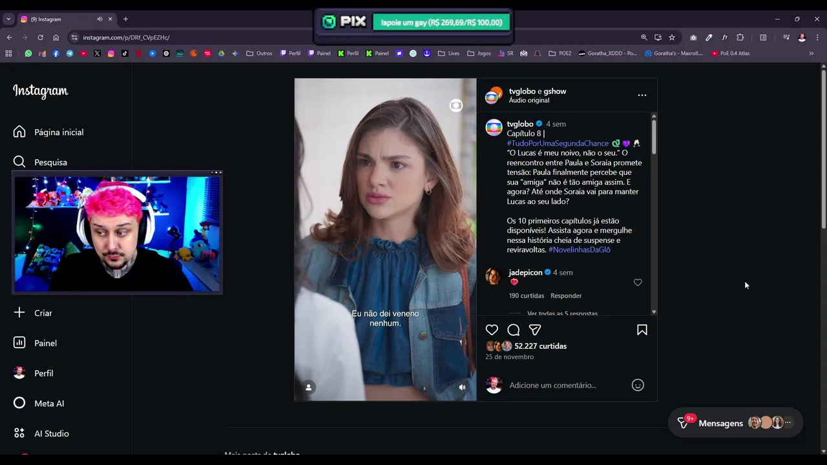Click Responder under jadepicon's comment
Screen dimensions: 827x465
[566, 296]
